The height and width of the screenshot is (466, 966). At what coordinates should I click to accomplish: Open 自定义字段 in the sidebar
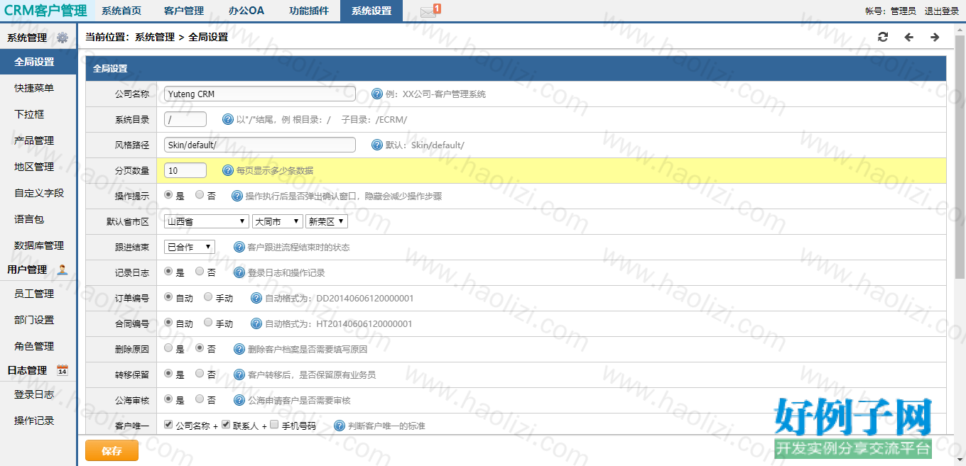(38, 193)
